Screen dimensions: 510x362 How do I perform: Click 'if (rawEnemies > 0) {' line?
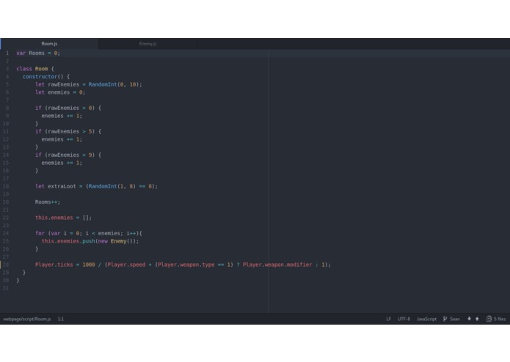pyautogui.click(x=68, y=108)
